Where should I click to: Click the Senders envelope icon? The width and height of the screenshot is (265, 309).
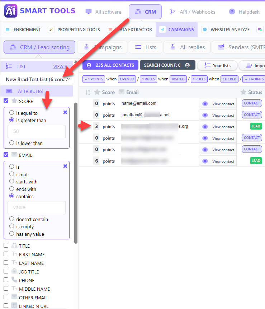pos(221,47)
